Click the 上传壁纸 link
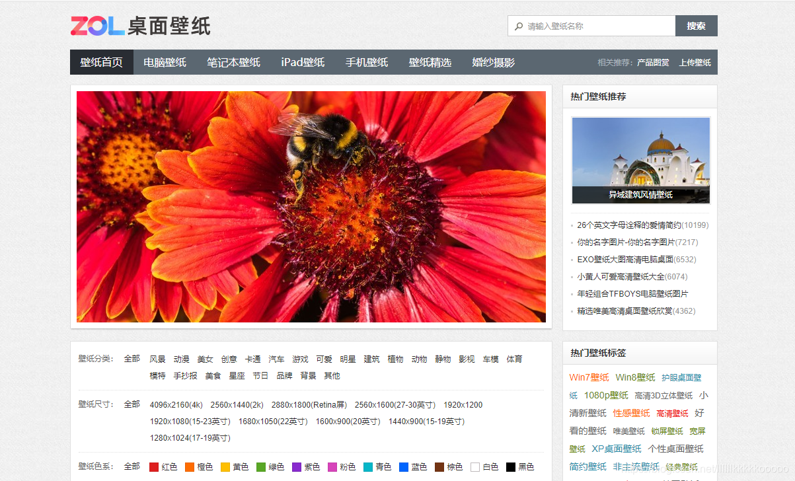 (695, 62)
